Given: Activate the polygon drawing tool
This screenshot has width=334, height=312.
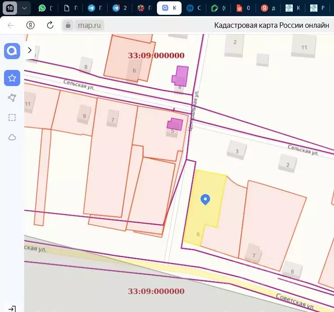Looking at the screenshot, I should [12, 98].
